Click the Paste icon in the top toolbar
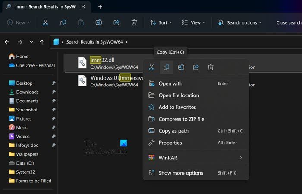The width and height of the screenshot is (302, 194). pos(81,22)
